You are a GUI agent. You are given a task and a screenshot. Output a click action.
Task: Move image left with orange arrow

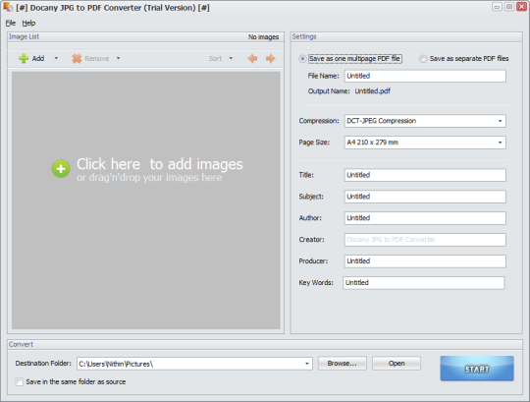[x=252, y=59]
